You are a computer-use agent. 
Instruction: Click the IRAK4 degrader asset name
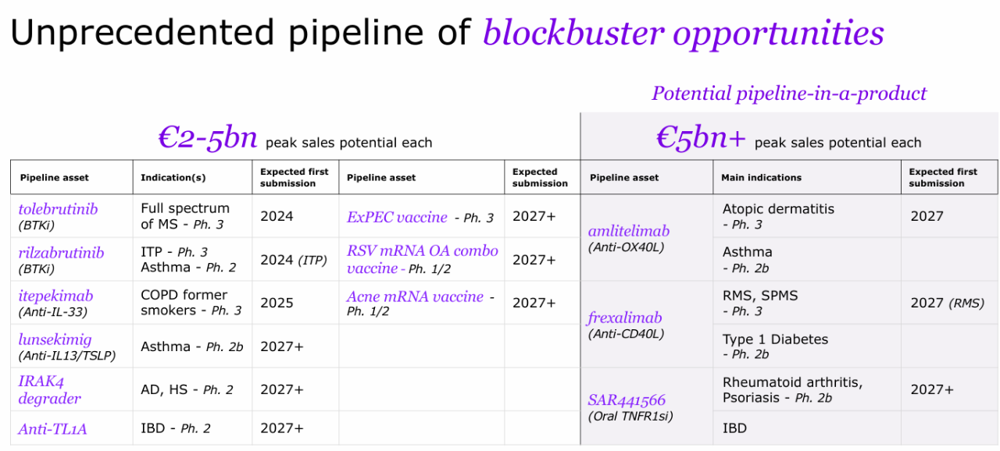[x=49, y=390]
